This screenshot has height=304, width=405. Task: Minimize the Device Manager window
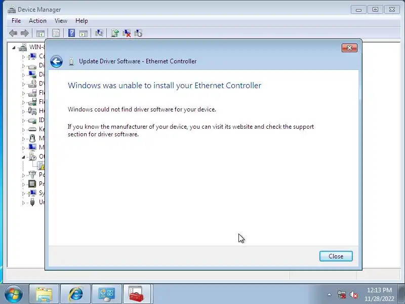[359, 10]
